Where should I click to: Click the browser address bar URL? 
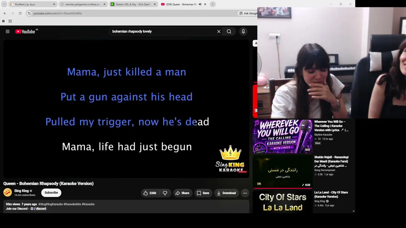click(58, 13)
